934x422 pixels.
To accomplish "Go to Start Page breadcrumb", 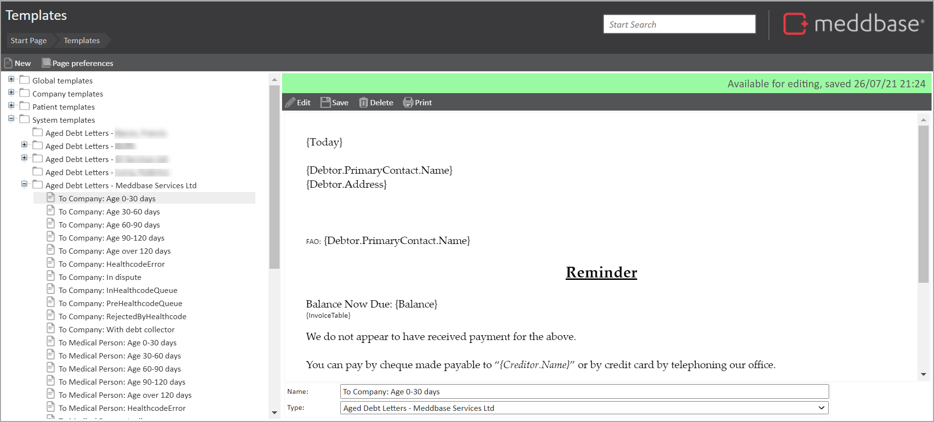I will pyautogui.click(x=29, y=41).
